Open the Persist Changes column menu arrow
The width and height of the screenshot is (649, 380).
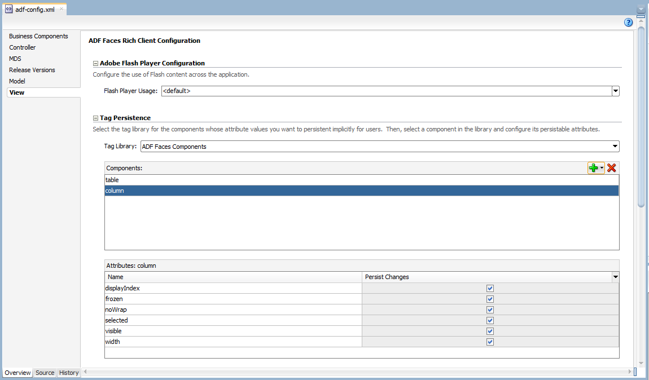[616, 277]
